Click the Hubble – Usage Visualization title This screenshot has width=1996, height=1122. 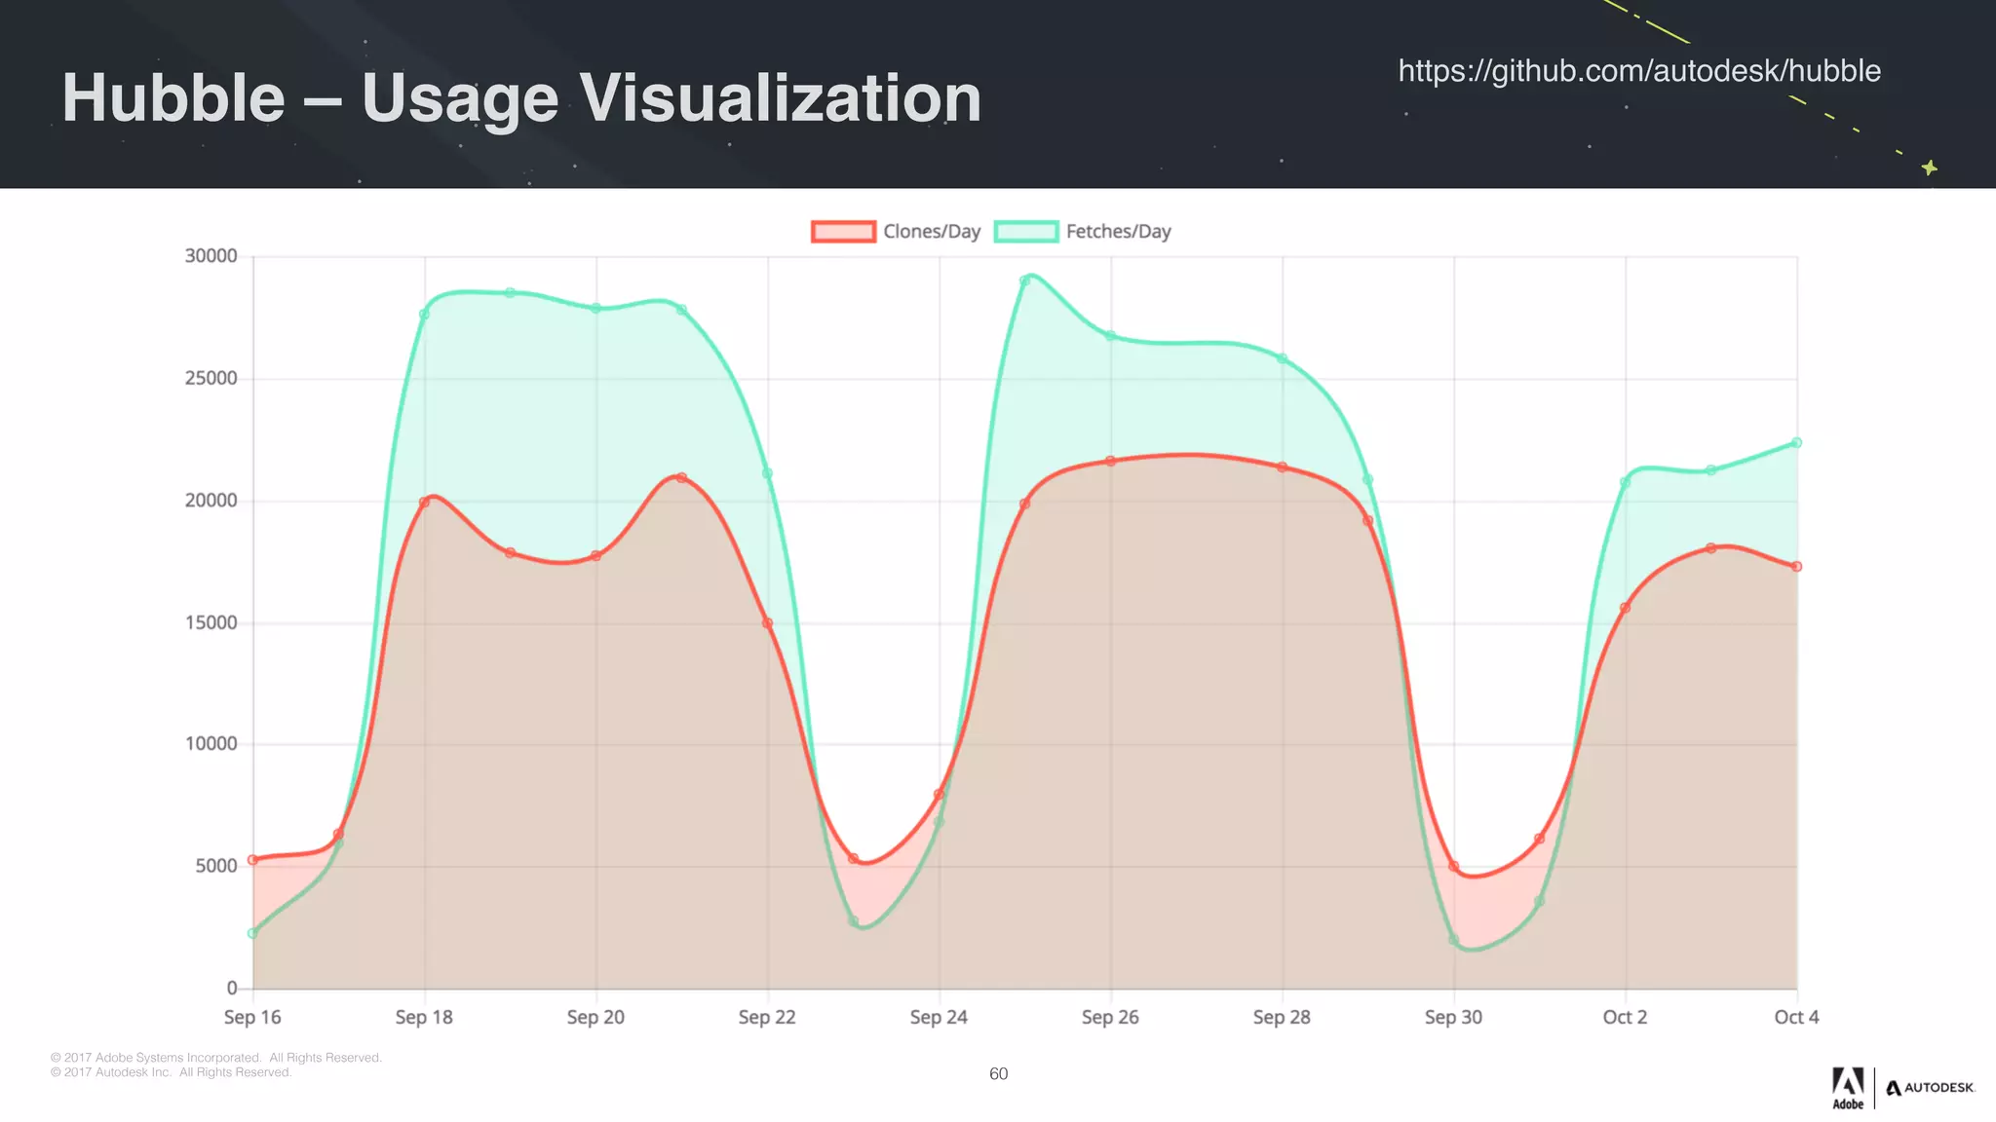[521, 98]
